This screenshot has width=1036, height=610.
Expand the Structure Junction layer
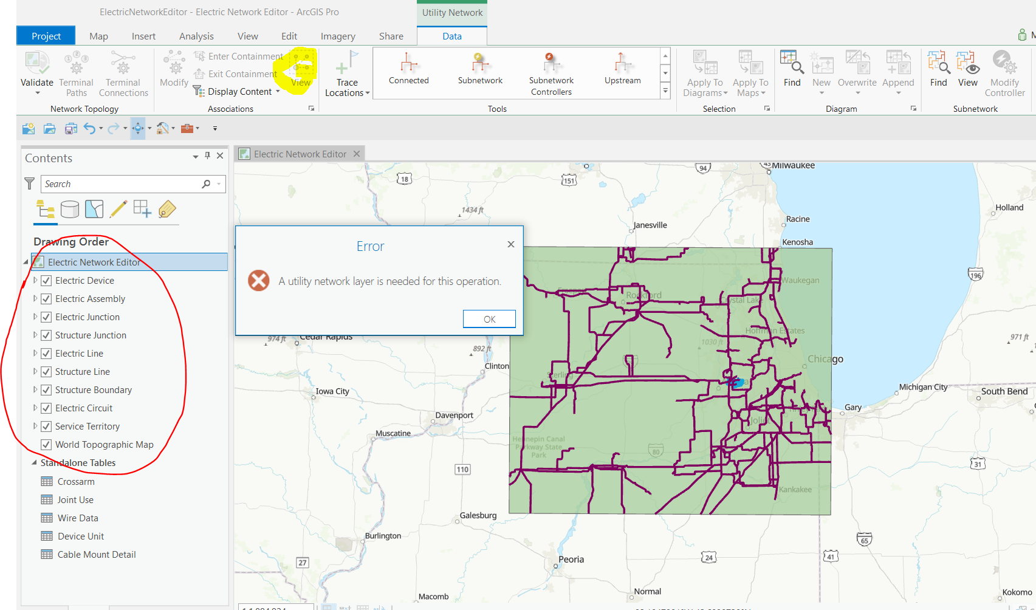[35, 335]
